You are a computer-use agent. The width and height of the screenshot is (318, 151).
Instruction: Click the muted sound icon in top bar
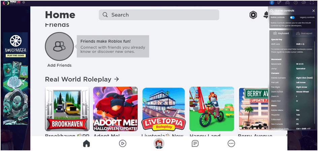tap(304, 2)
